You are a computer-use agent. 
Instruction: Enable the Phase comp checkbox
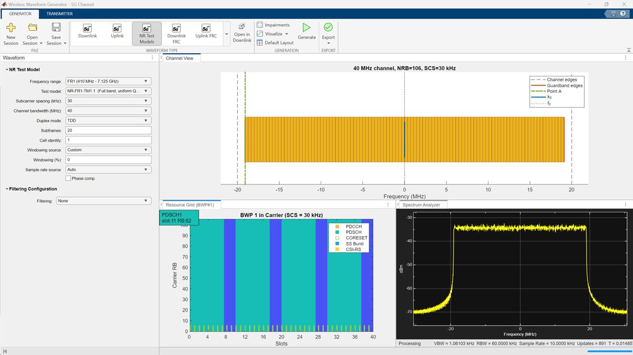pos(69,178)
